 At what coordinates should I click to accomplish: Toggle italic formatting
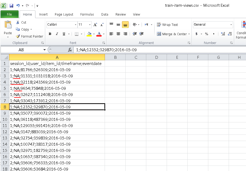(56, 34)
